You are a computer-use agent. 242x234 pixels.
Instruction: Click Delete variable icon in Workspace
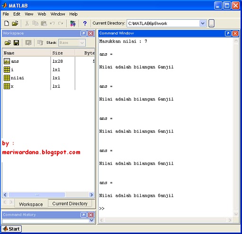click(40, 42)
